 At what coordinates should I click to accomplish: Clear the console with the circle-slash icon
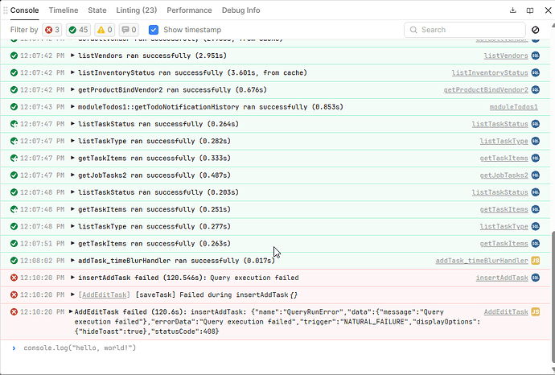tap(536, 30)
